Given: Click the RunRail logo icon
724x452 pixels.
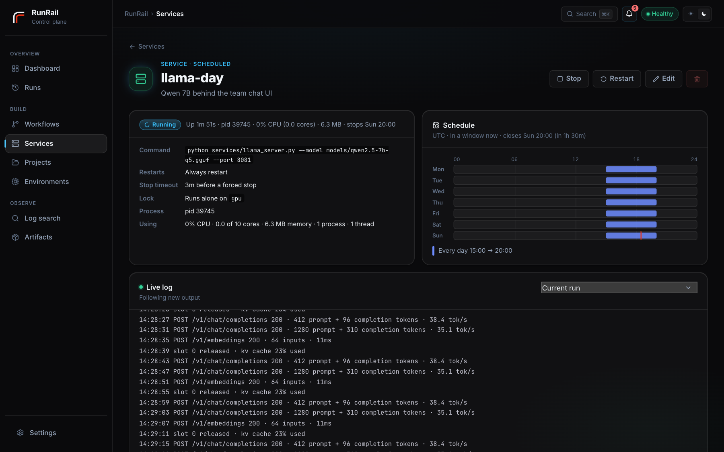Looking at the screenshot, I should click(x=19, y=17).
